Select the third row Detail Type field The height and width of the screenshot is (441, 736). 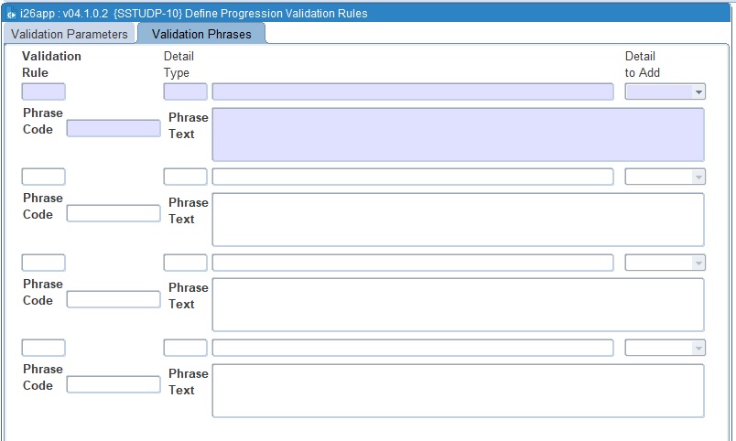point(185,263)
